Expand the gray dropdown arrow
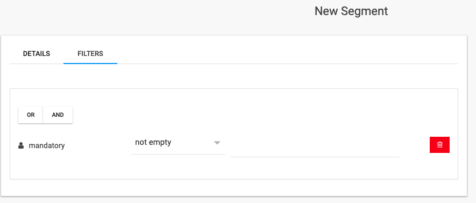Viewport: 476px width, 203px height. [x=217, y=143]
